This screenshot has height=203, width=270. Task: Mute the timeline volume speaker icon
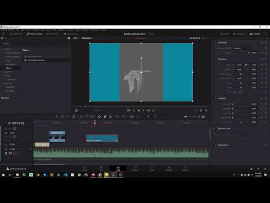click(x=186, y=117)
